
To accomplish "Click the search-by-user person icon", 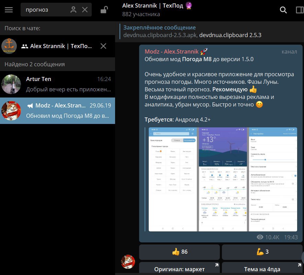I will pos(73,10).
